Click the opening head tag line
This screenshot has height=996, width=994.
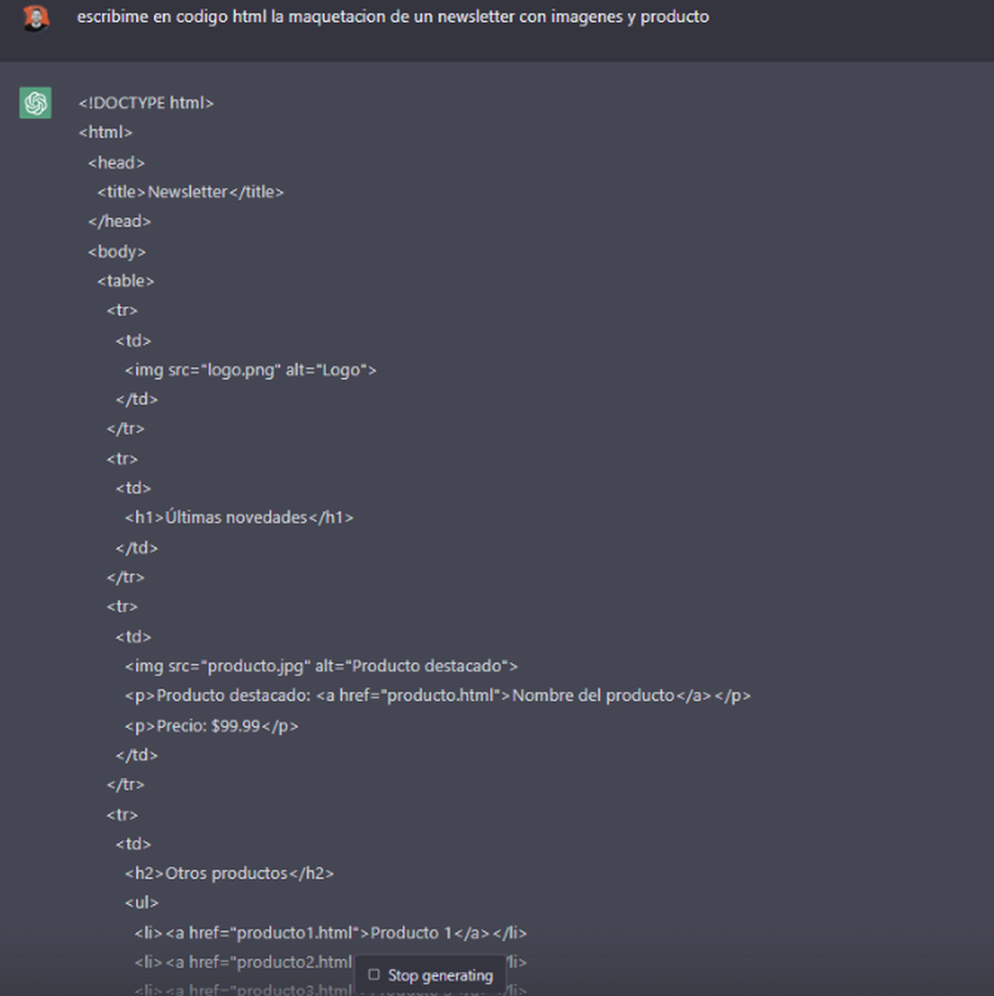point(116,162)
